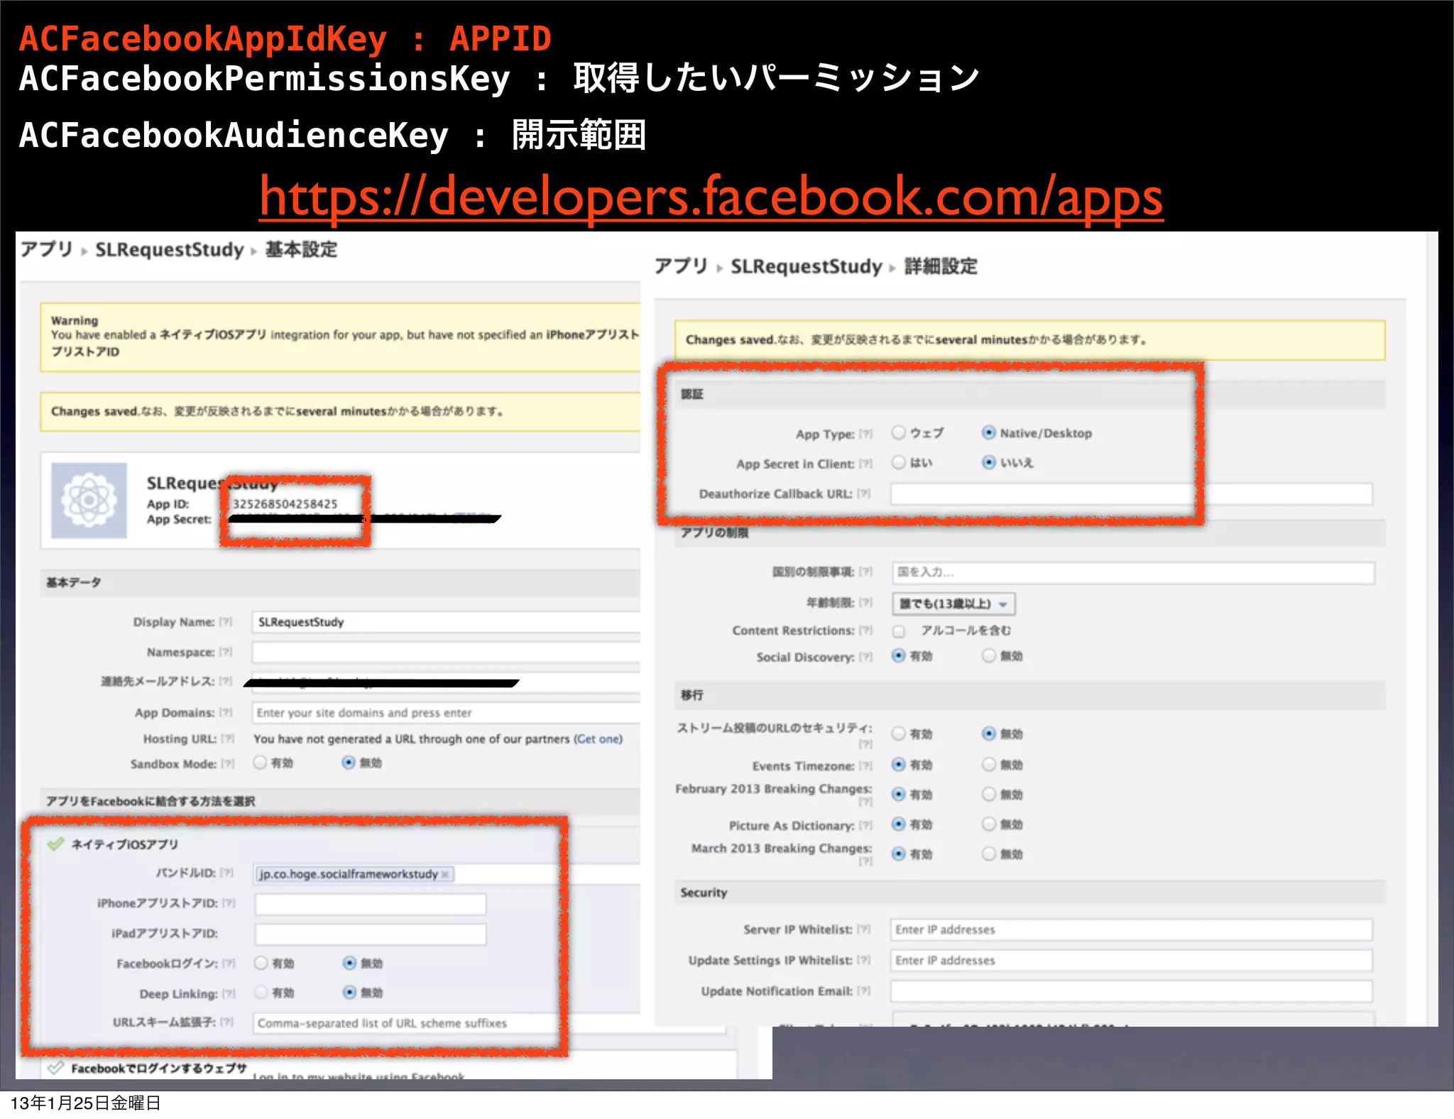Click the iPadアプリストアID field
1454x1119 pixels.
point(371,934)
